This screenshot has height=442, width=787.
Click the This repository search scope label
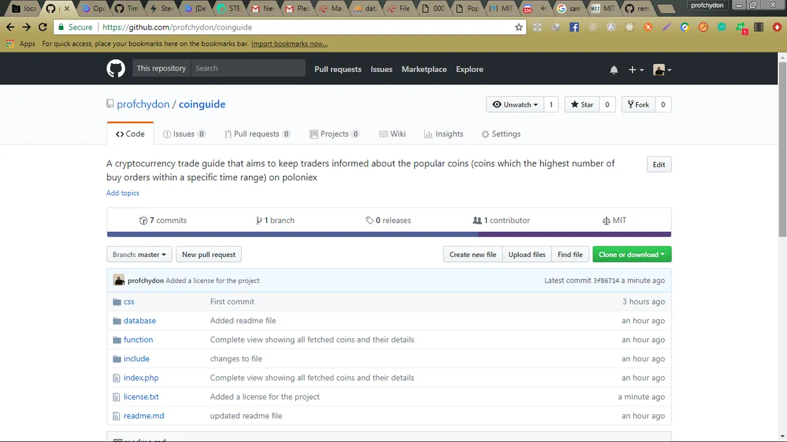(x=161, y=68)
